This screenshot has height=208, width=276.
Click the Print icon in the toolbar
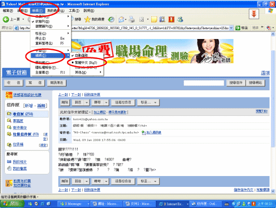[132, 19]
